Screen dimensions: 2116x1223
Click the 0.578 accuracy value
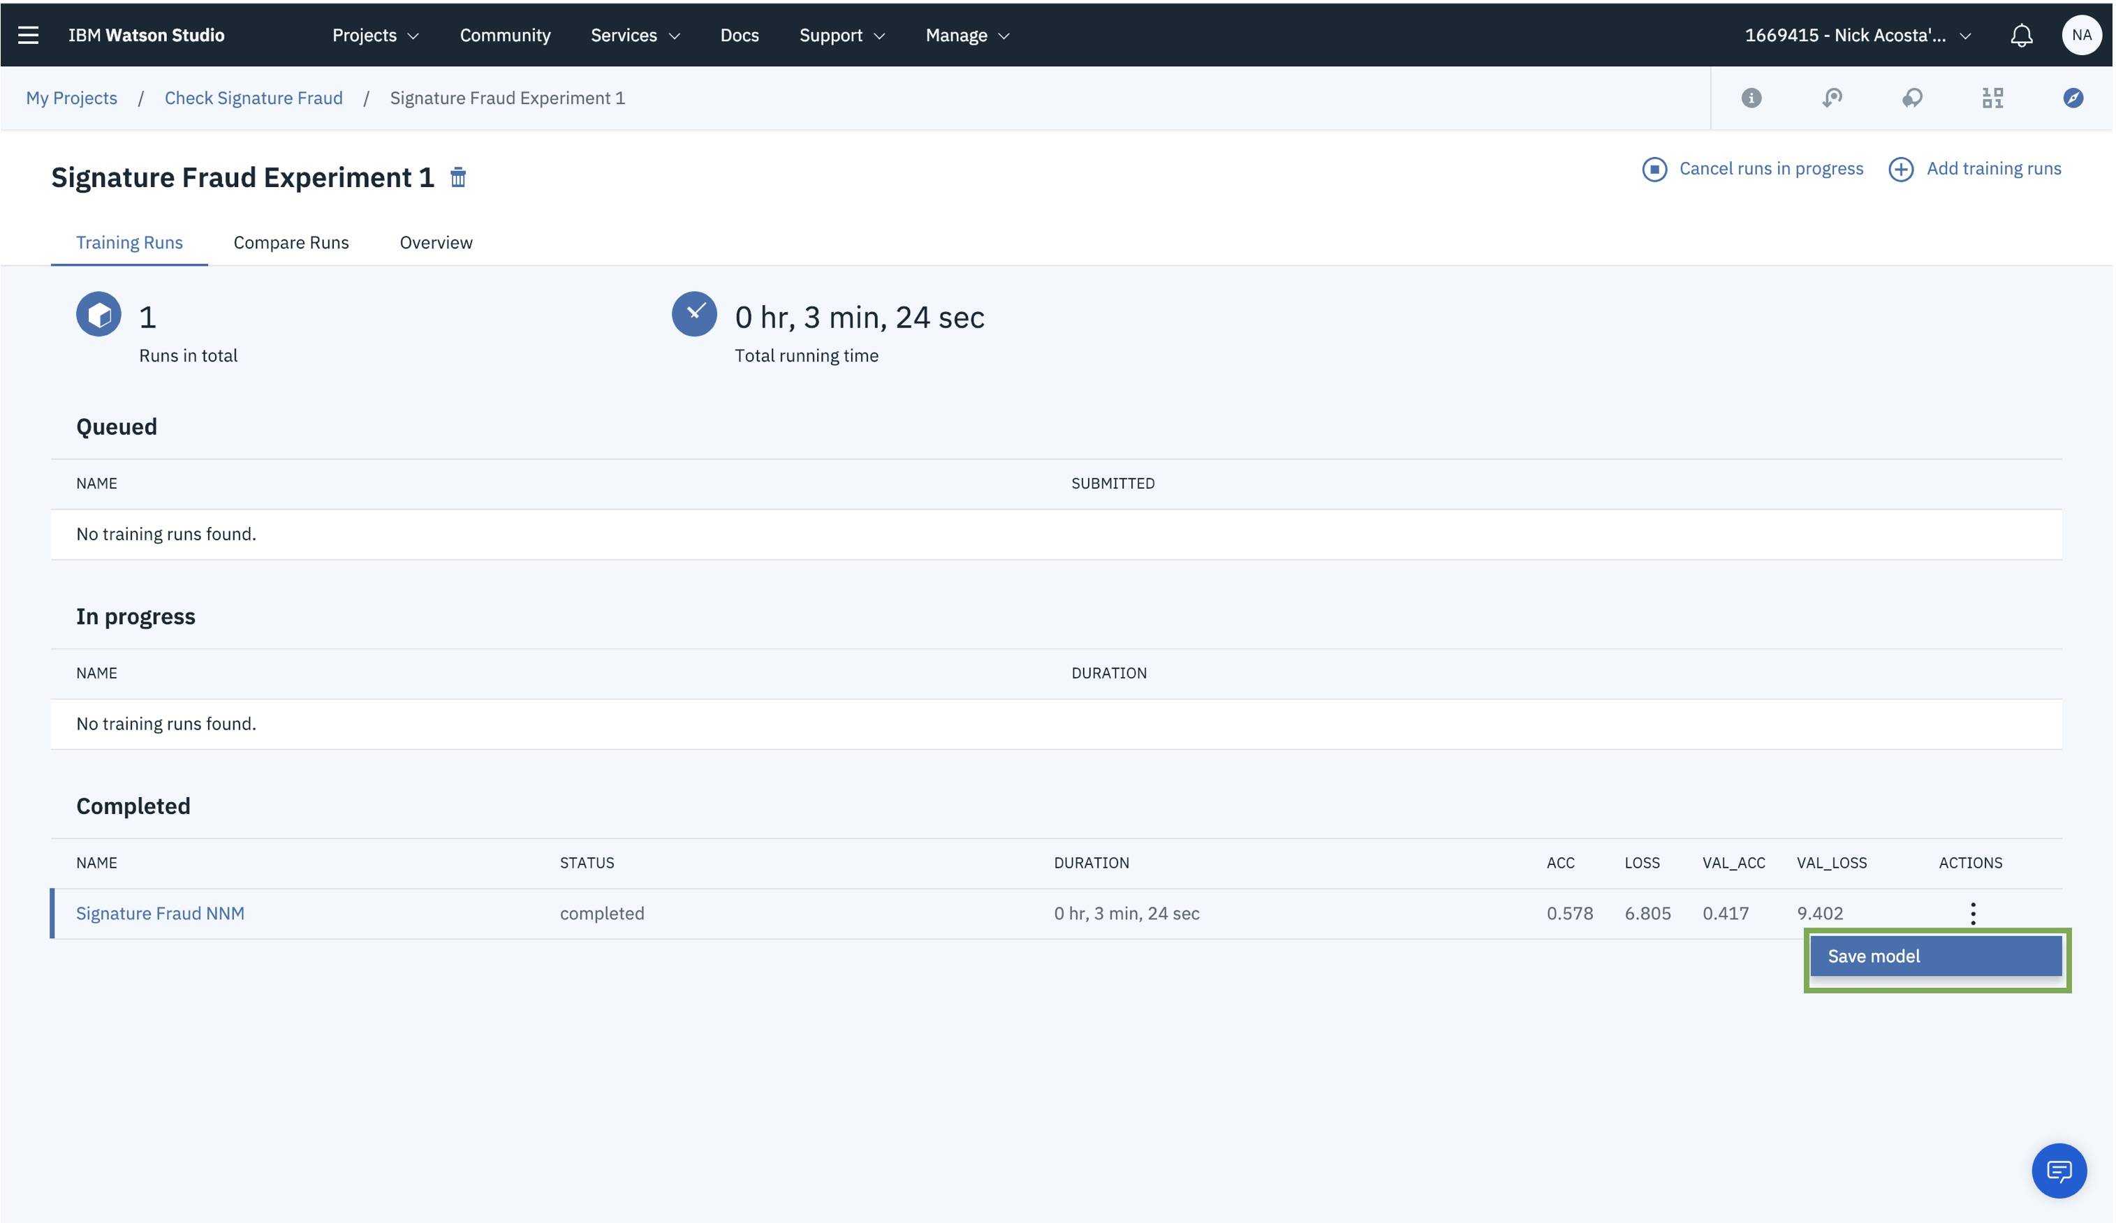(x=1568, y=913)
